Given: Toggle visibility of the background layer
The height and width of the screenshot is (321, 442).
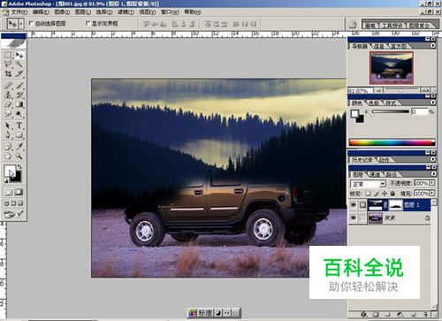Looking at the screenshot, I should click(x=354, y=218).
